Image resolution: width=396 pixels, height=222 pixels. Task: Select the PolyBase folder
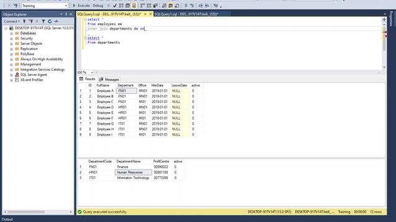point(27,54)
